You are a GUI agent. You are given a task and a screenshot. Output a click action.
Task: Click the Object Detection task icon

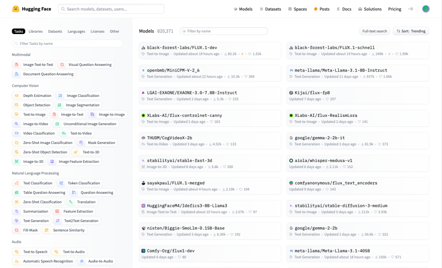point(17,105)
